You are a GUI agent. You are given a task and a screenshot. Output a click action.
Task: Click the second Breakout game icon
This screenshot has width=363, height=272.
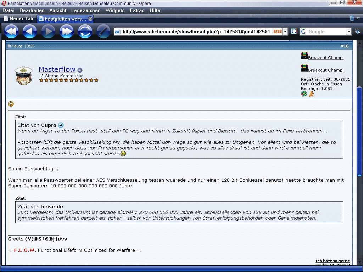tap(304, 68)
